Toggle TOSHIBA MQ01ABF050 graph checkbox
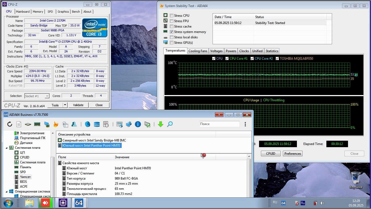 pyautogui.click(x=277, y=59)
